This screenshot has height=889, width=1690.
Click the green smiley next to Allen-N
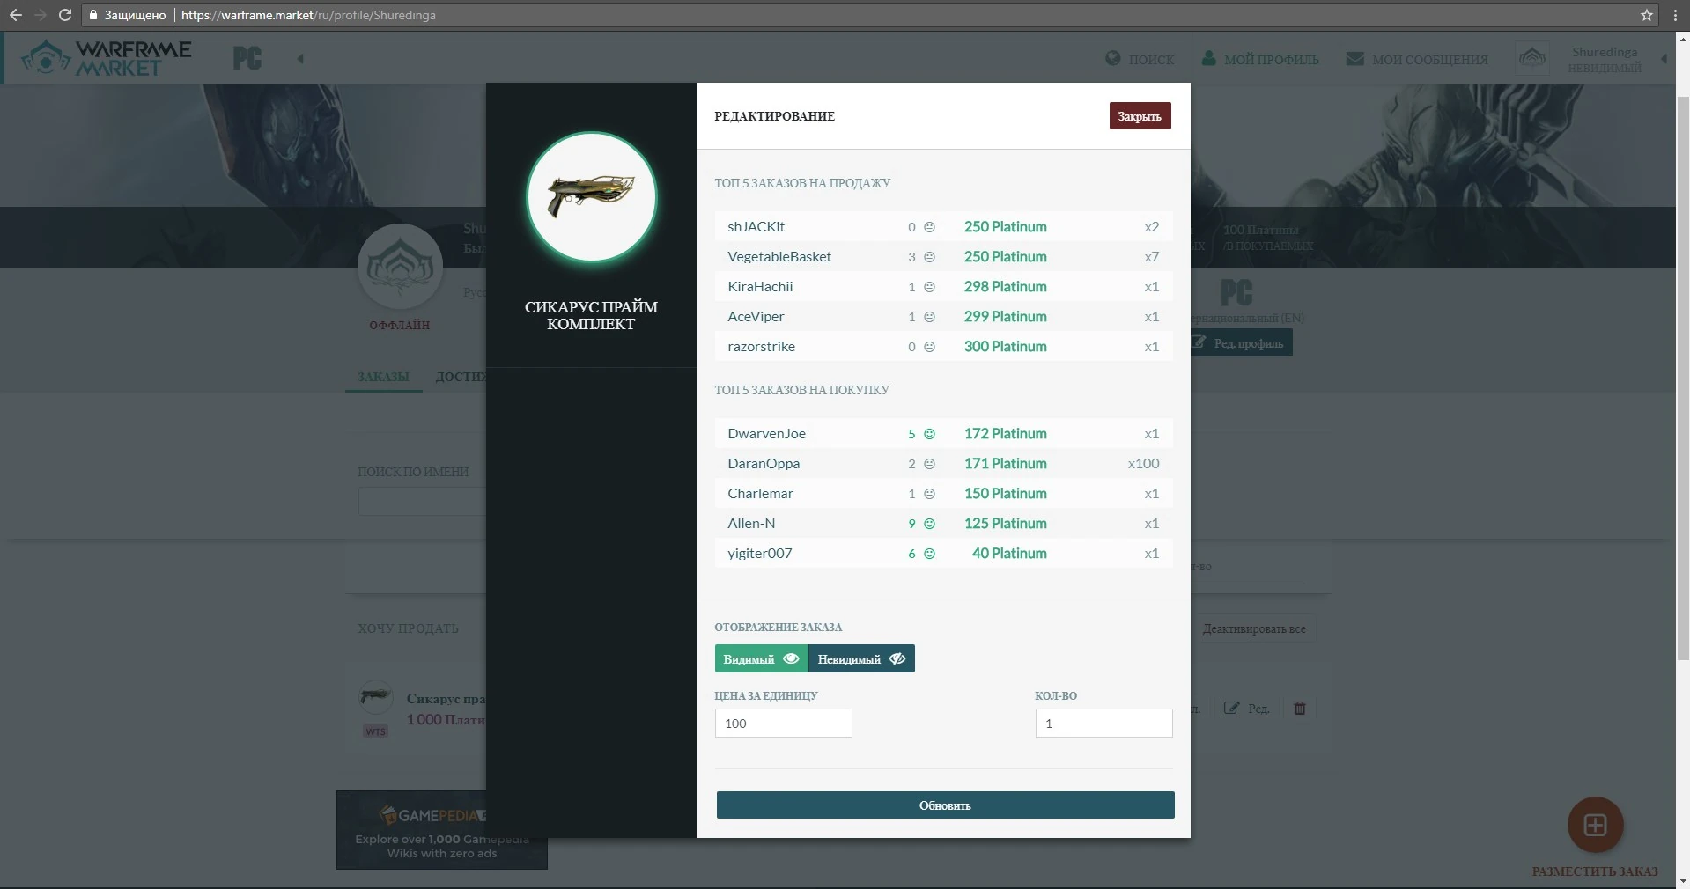(929, 524)
